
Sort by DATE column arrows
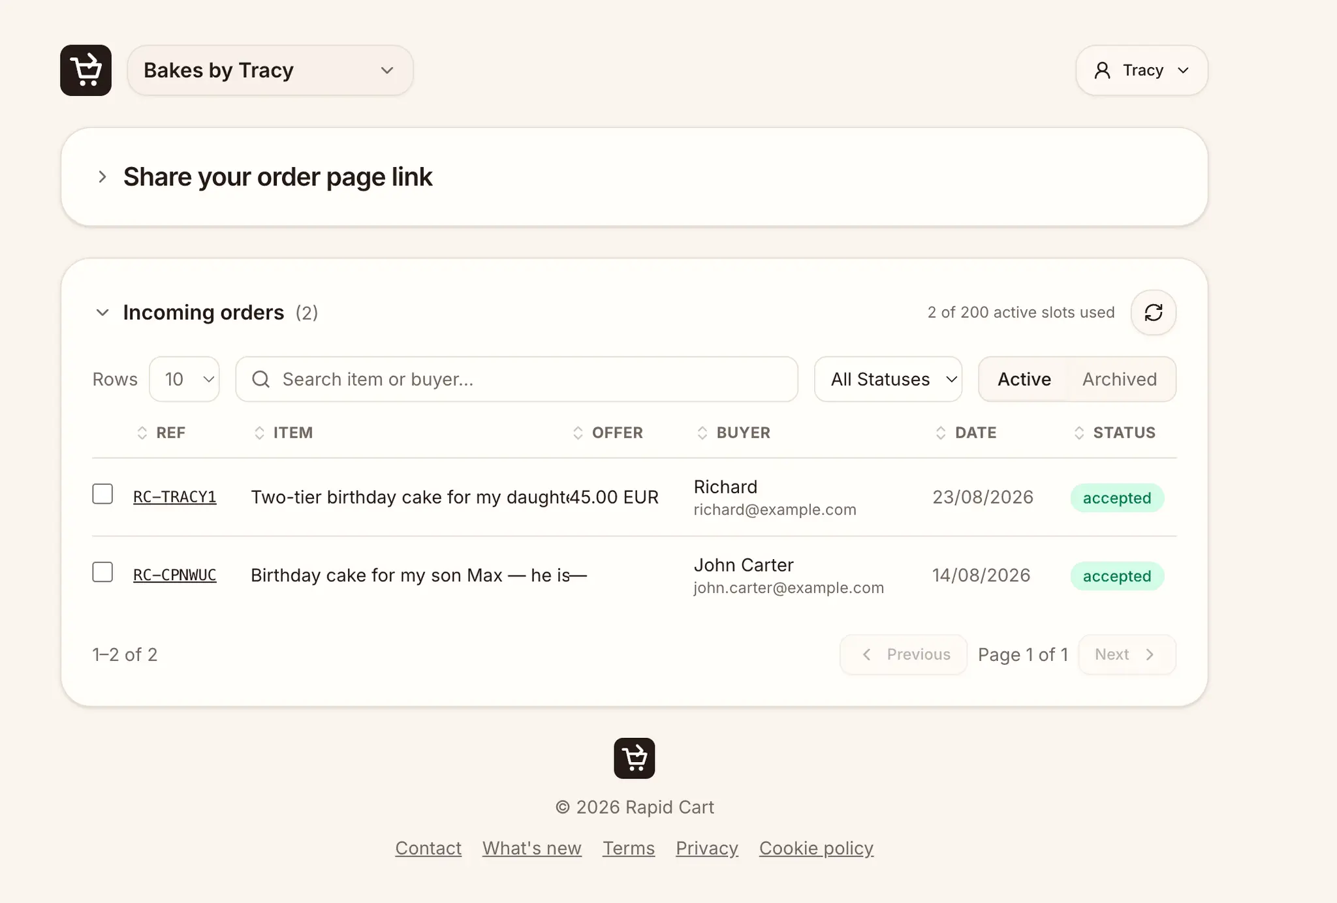pyautogui.click(x=941, y=433)
